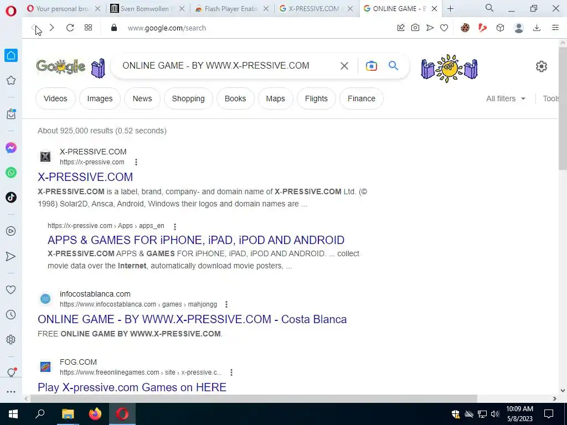Open Google quick settings gear

(542, 66)
